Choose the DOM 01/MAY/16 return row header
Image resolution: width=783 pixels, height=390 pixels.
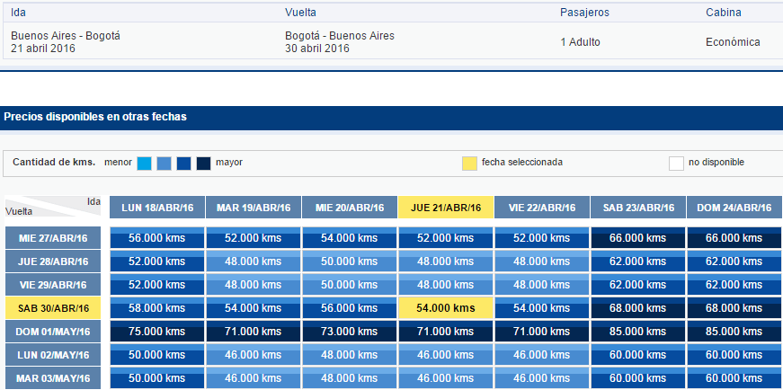(x=53, y=331)
